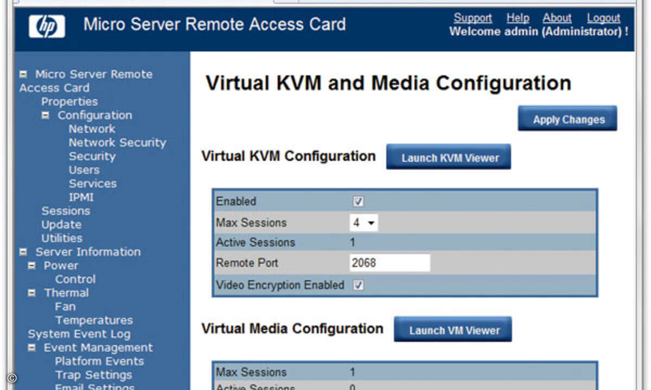651x390 pixels.
Task: Open the System Event Log
Action: (x=79, y=334)
